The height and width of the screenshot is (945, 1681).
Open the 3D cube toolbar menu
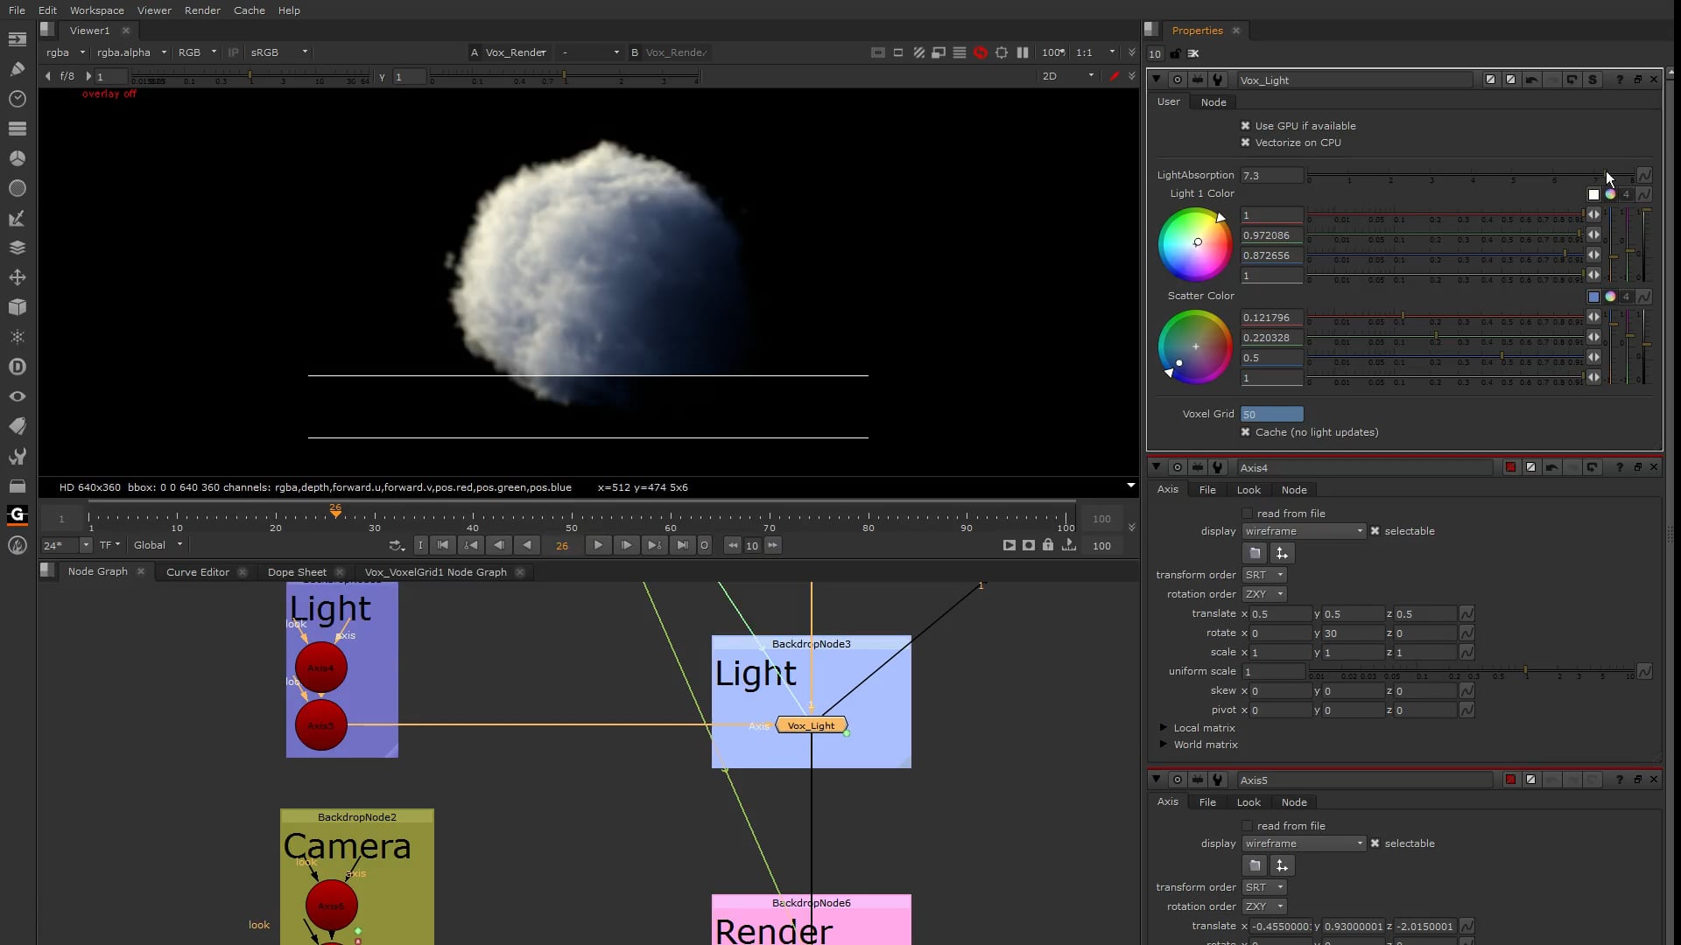point(17,307)
